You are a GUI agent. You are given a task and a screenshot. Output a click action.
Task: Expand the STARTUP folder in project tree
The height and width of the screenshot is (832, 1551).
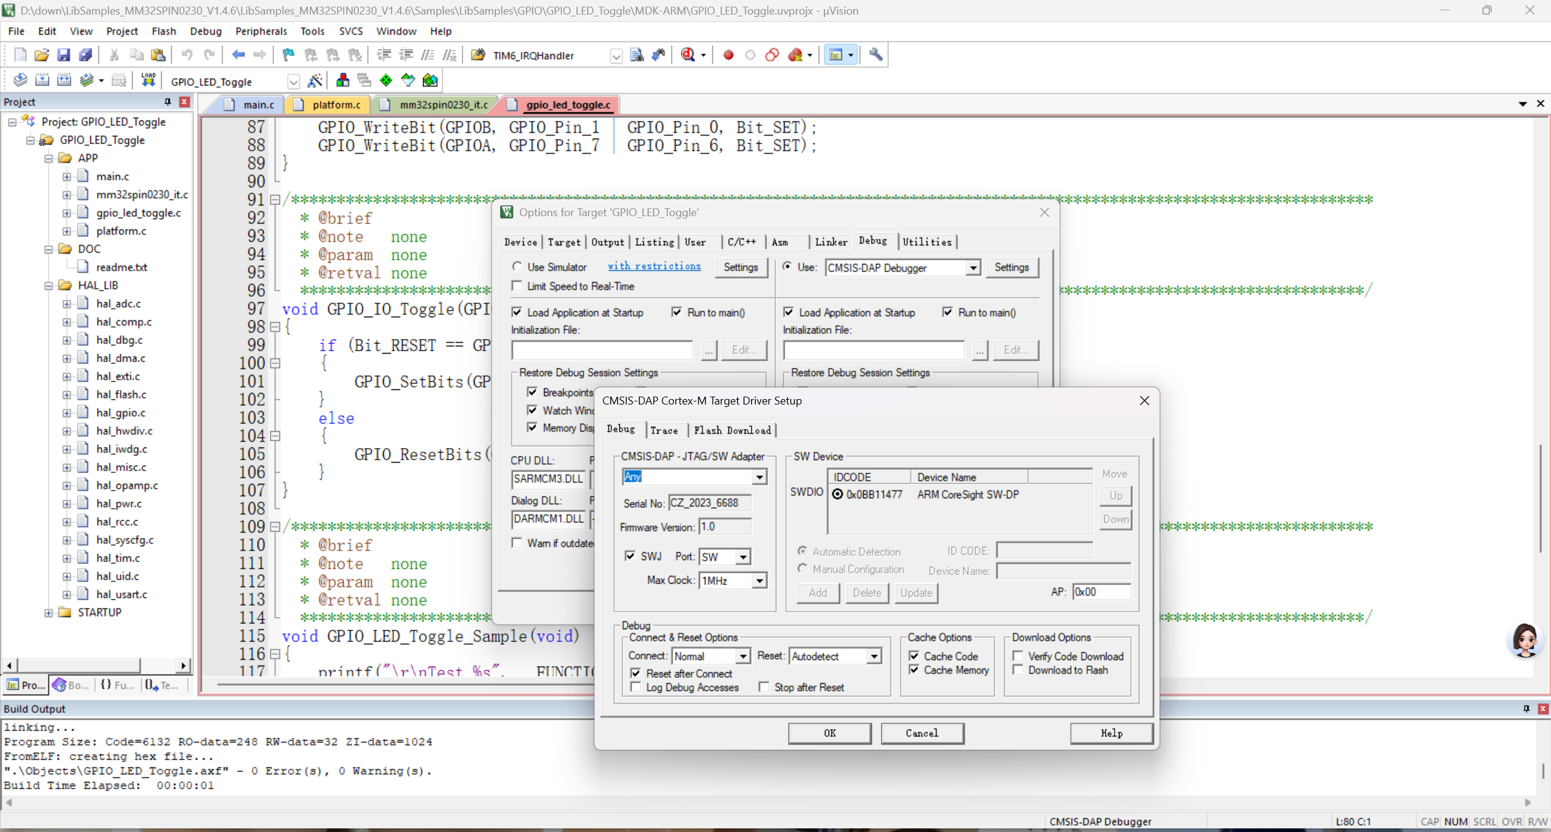(48, 612)
